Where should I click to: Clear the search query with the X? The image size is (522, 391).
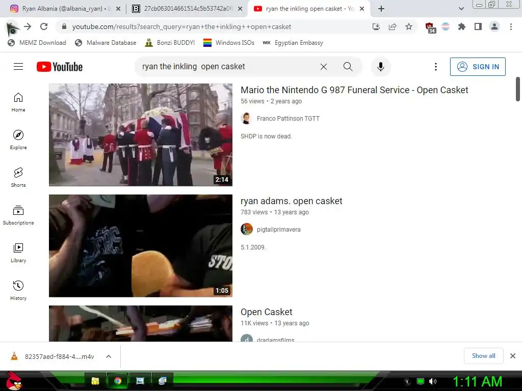(324, 67)
